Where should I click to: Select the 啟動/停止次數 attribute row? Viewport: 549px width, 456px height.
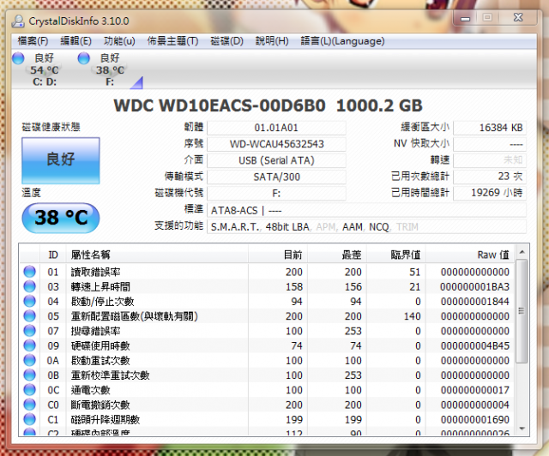tap(267, 301)
